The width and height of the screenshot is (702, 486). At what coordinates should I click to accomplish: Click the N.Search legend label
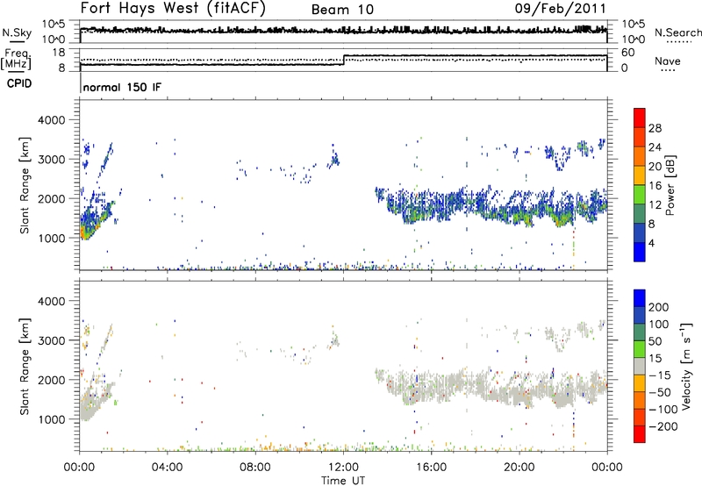pyautogui.click(x=677, y=32)
